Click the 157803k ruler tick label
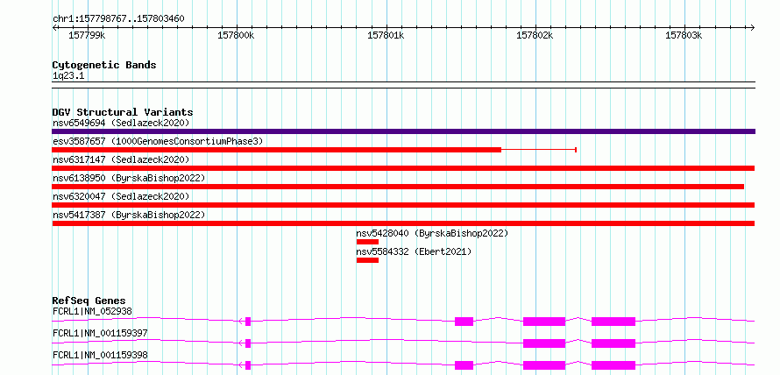This screenshot has width=780, height=375. (x=684, y=35)
